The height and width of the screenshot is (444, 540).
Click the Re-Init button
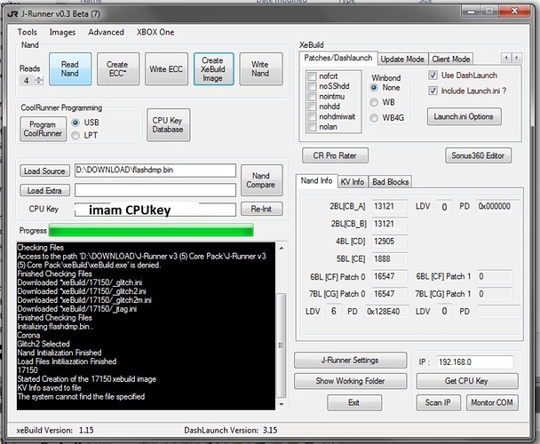[261, 209]
